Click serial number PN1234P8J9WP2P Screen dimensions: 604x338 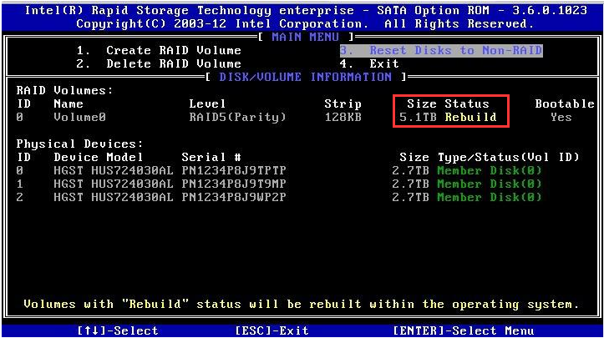tap(234, 197)
